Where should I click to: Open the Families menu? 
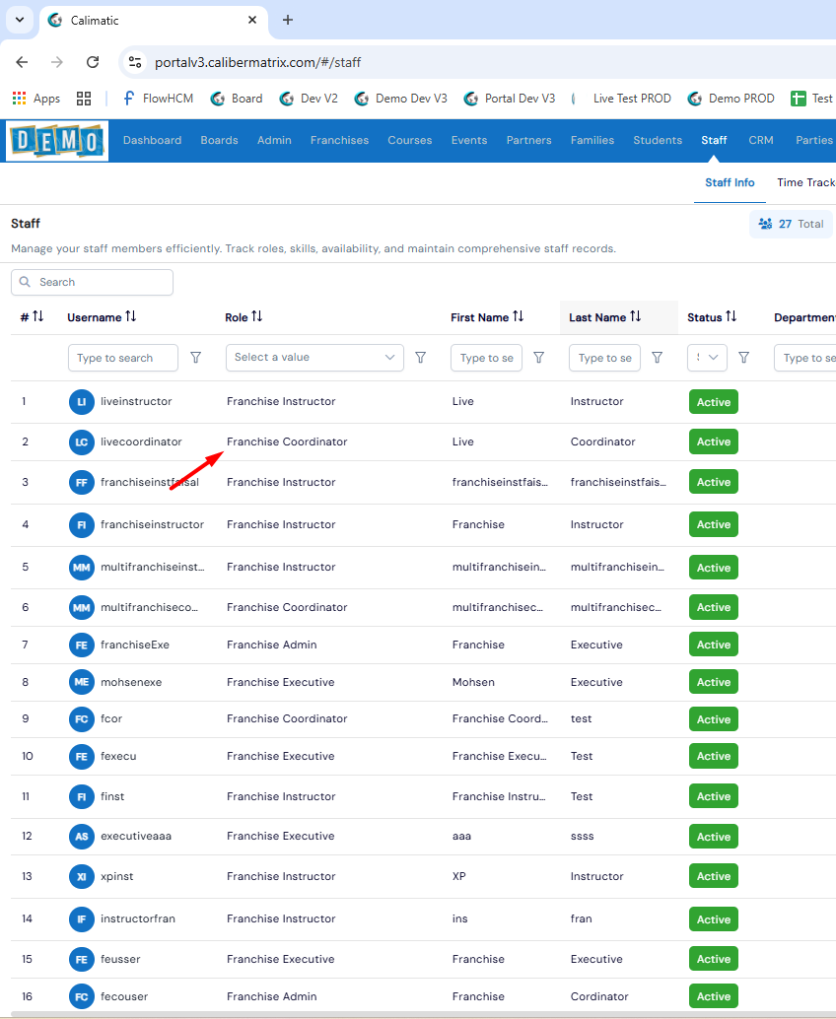point(592,140)
